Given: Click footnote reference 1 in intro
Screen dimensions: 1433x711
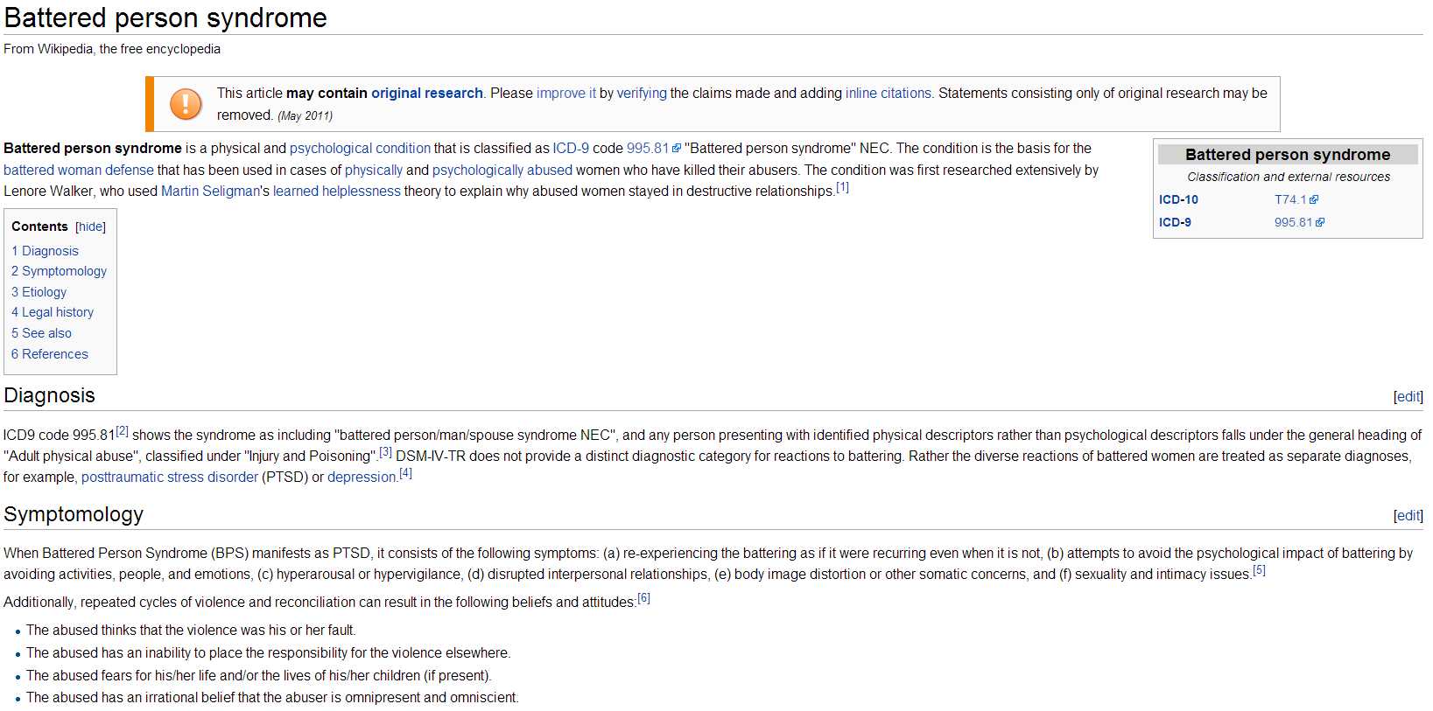Looking at the screenshot, I should pos(842,188).
